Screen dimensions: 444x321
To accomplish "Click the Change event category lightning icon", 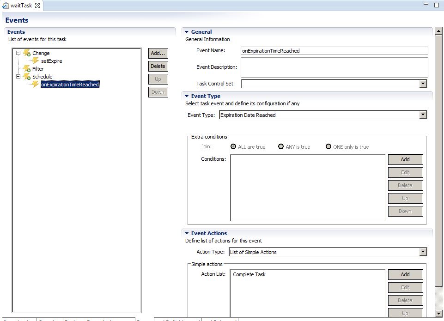I will click(27, 53).
